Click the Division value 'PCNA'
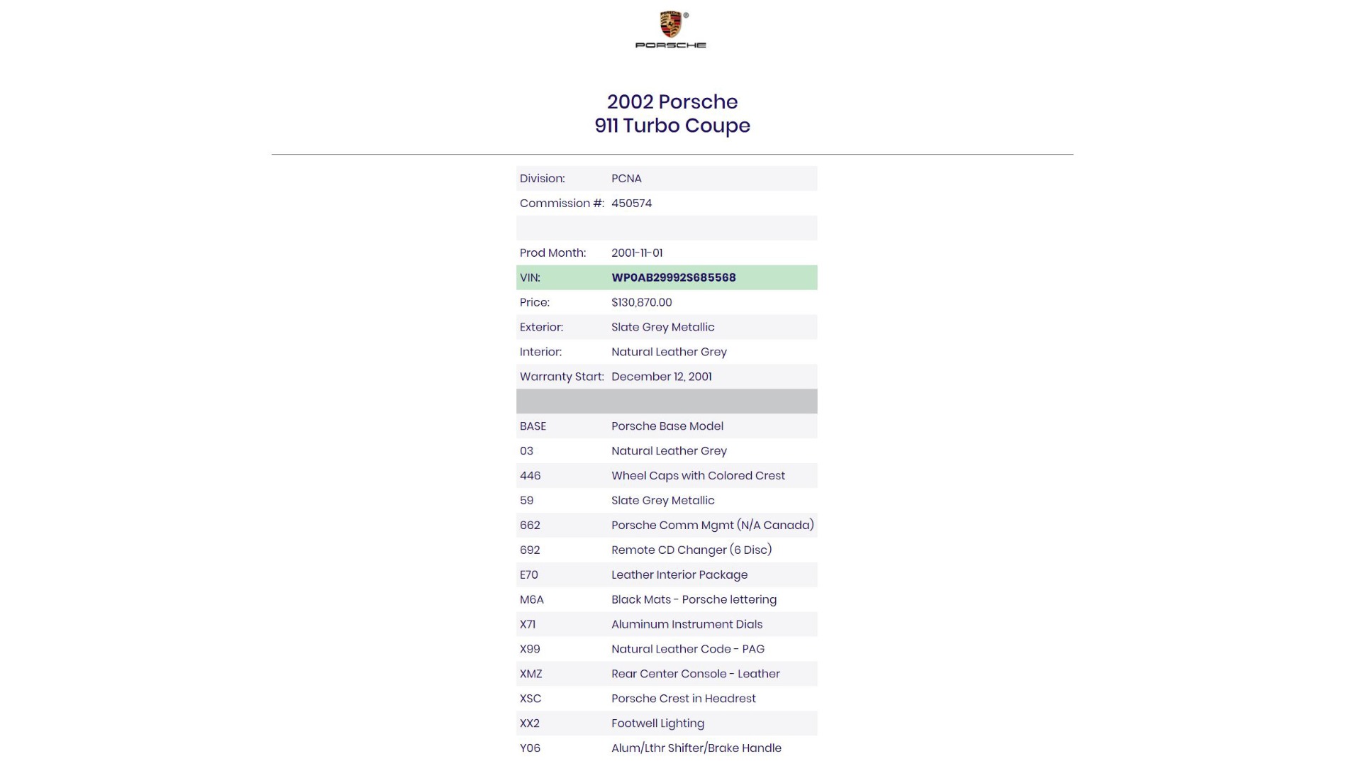The height and width of the screenshot is (766, 1361). coord(626,179)
